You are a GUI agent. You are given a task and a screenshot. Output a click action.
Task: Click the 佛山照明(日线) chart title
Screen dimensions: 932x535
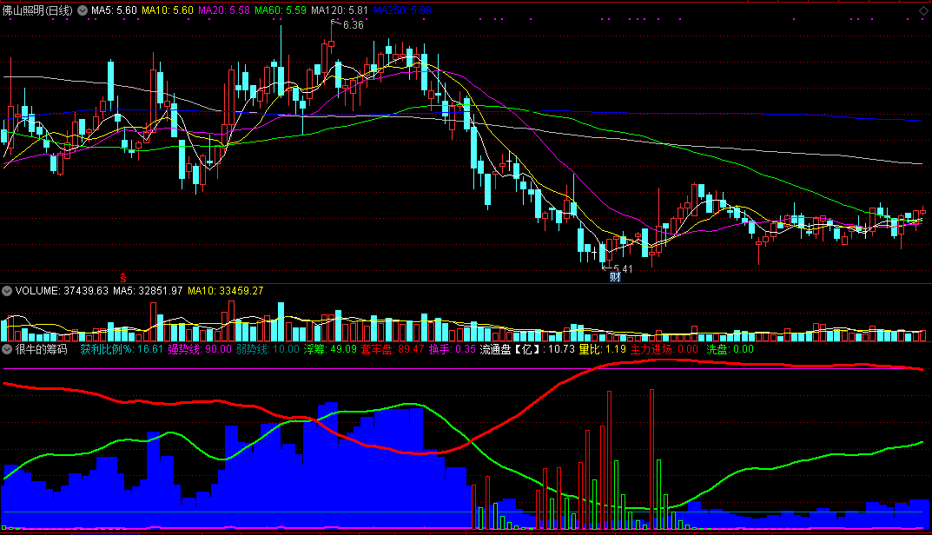click(37, 10)
